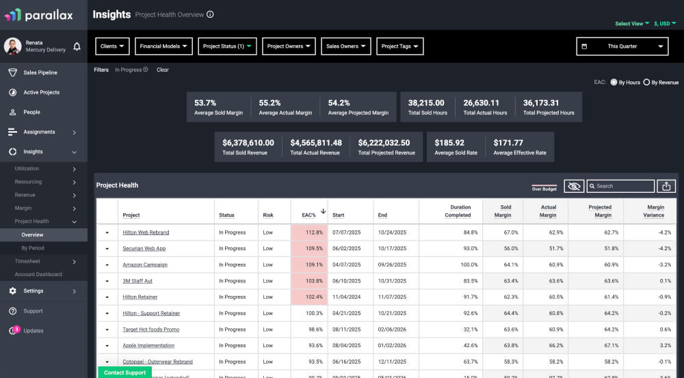The image size is (684, 378).
Task: Expand the Hilton Web Rebrand row
Action: 107,232
